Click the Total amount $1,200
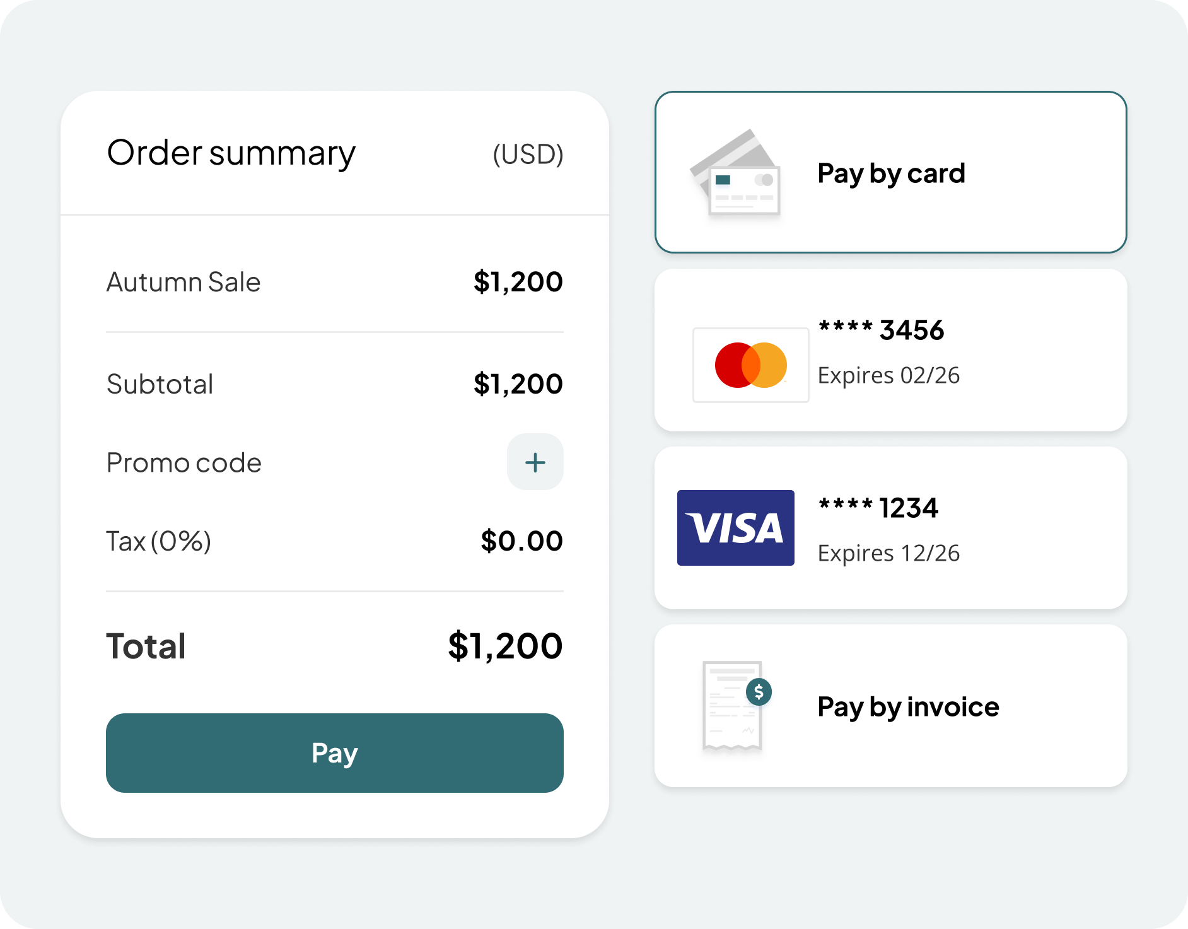 click(505, 646)
